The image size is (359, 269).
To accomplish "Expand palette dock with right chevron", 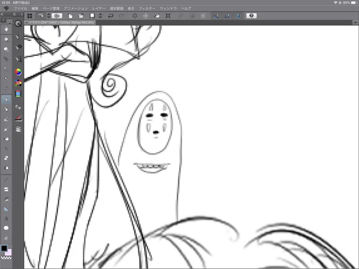I will pyautogui.click(x=22, y=14).
